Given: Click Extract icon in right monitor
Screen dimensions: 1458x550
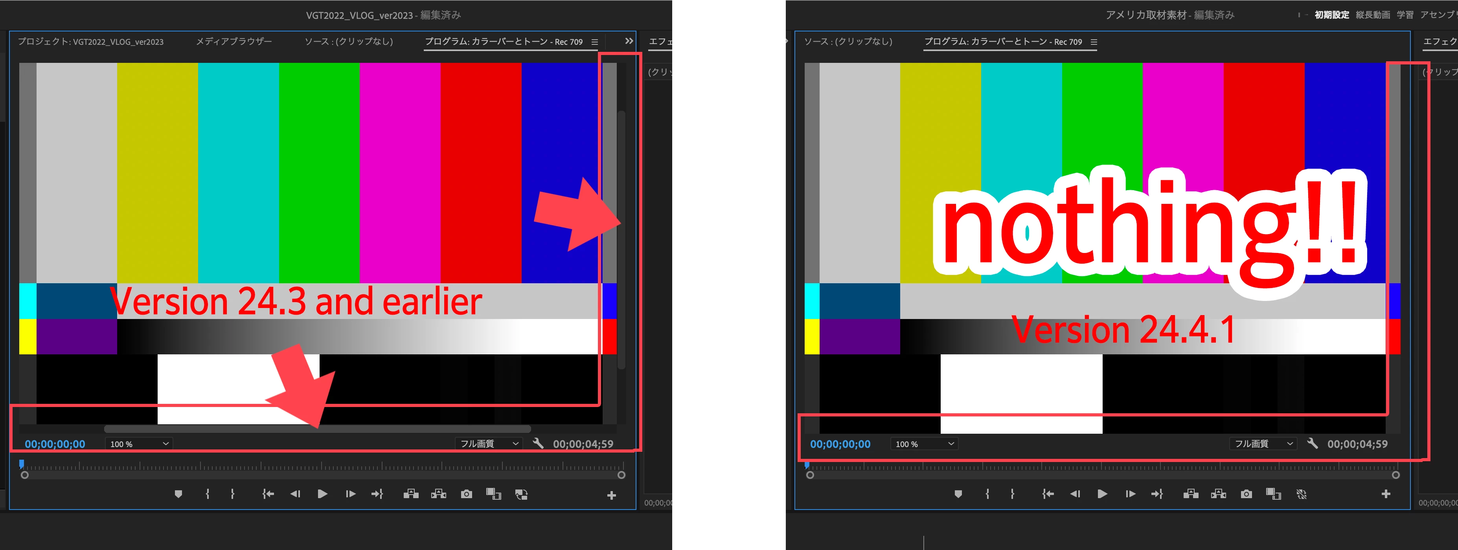Looking at the screenshot, I should 1218,494.
